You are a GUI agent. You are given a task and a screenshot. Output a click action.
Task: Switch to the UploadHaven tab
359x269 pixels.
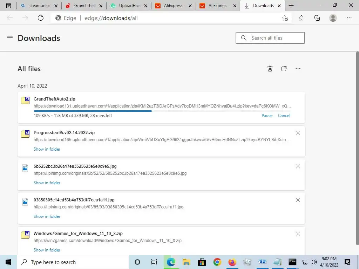click(x=128, y=6)
